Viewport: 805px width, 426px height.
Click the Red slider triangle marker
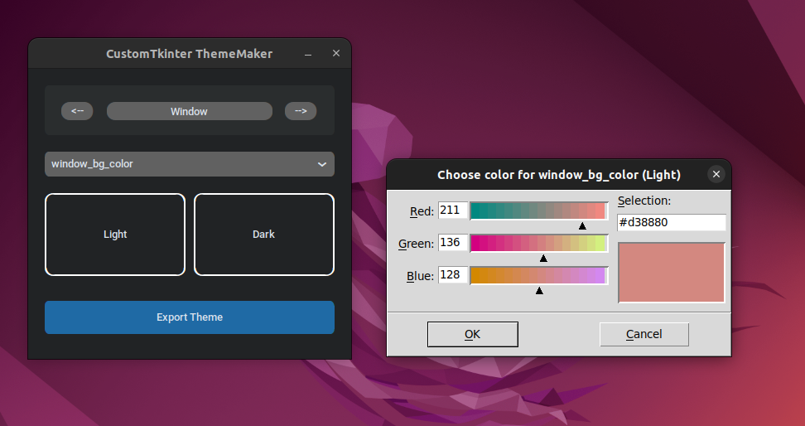click(582, 225)
